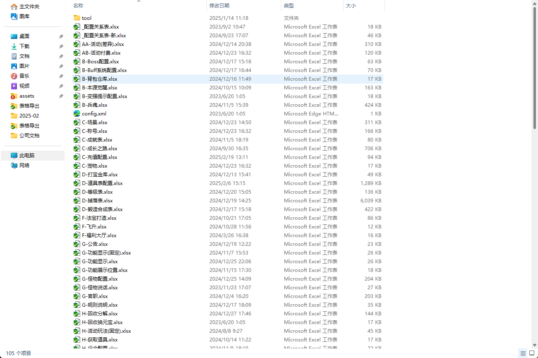Open the Gallery (图库) sidebar icon
The height and width of the screenshot is (358, 538).
coord(14,17)
